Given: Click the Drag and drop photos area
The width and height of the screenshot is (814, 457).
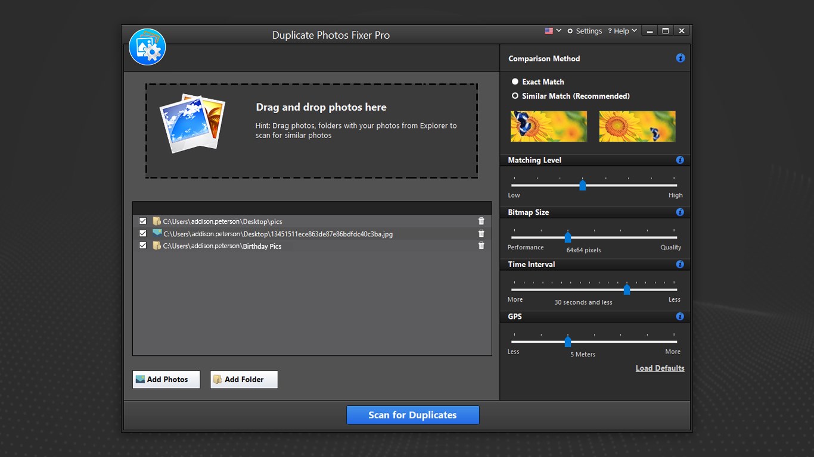Looking at the screenshot, I should [312, 130].
